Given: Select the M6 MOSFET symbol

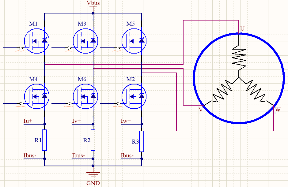Looking at the screenshot, I should [x=85, y=96].
